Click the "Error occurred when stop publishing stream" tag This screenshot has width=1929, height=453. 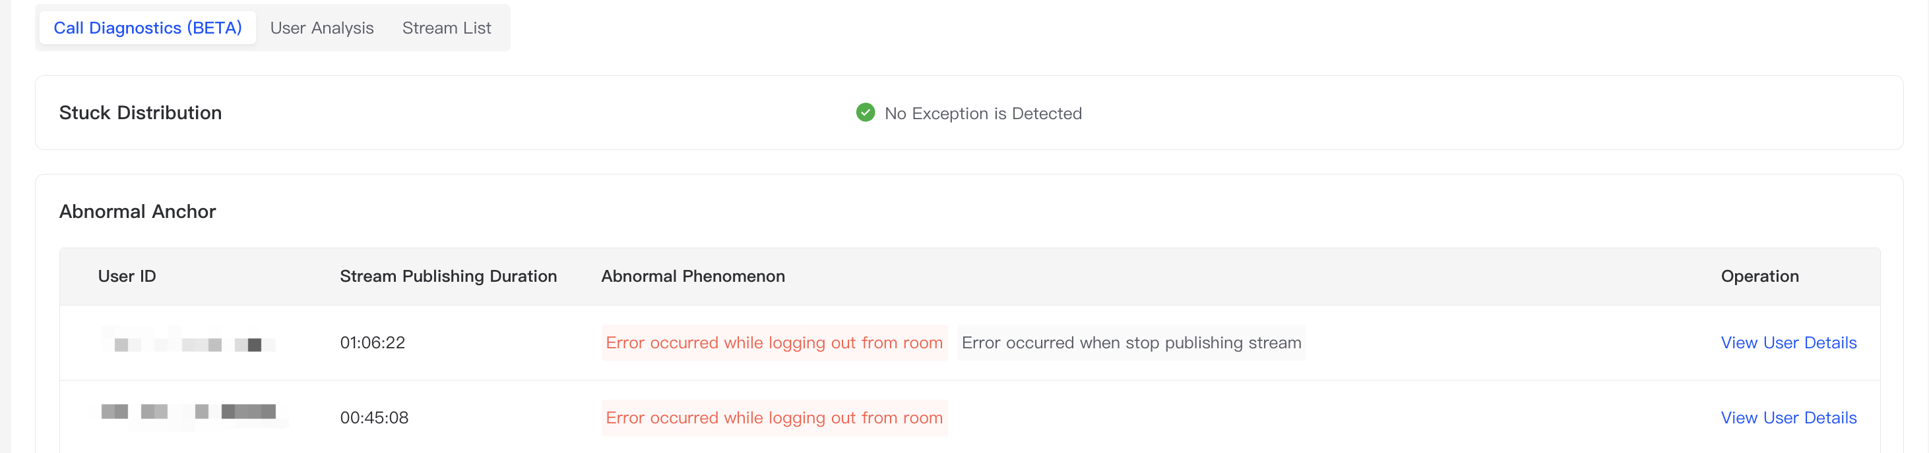click(x=1131, y=343)
